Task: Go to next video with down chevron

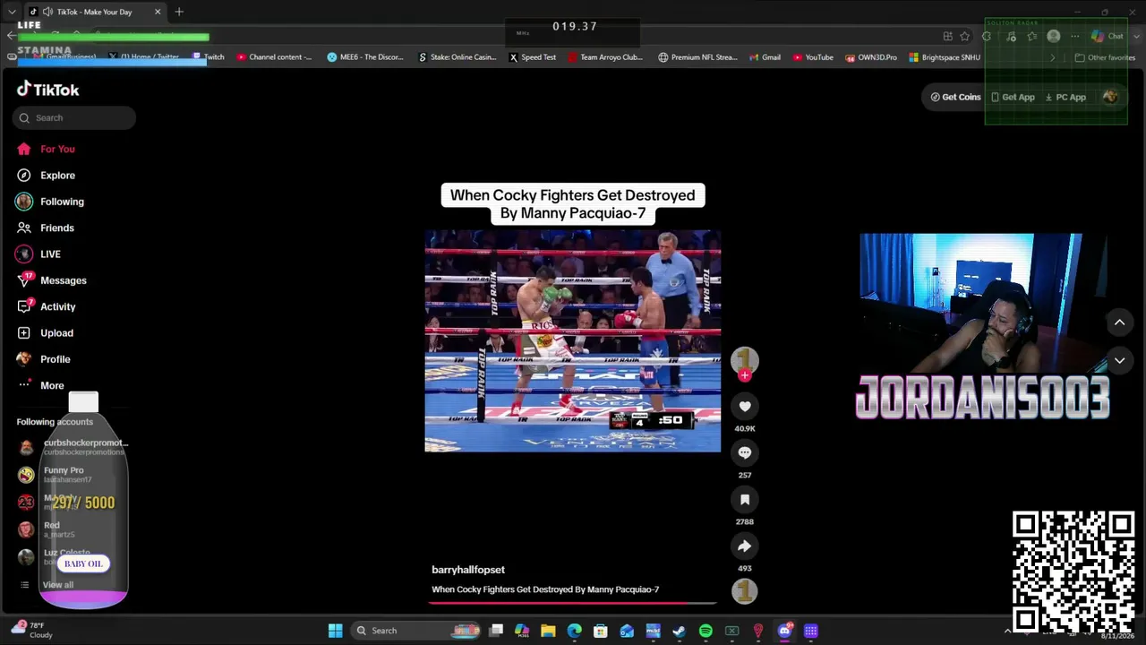Action: point(1119,361)
